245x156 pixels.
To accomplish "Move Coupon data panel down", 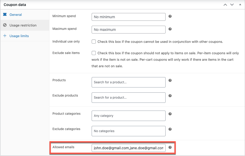I will pyautogui.click(x=232, y=5).
